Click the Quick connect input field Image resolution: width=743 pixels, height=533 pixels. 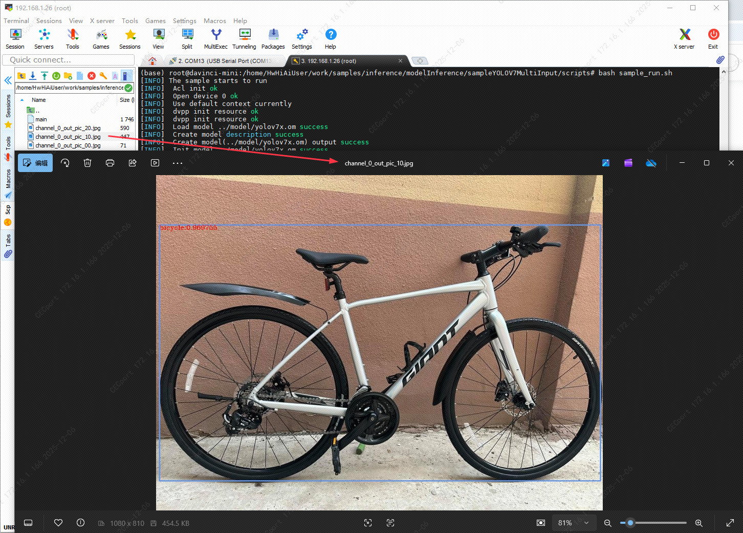[x=69, y=60]
